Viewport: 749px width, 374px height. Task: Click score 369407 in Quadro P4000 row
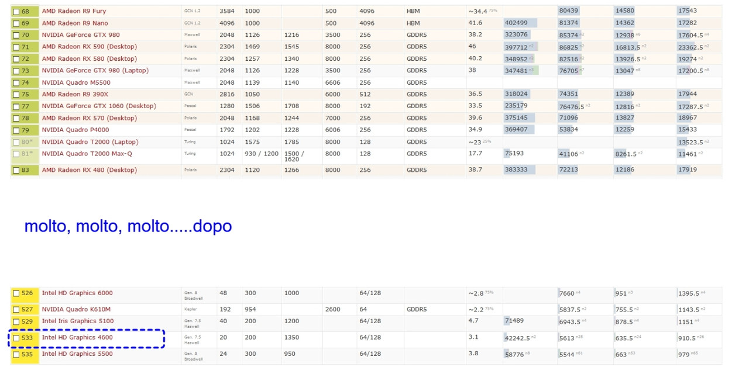click(x=516, y=130)
